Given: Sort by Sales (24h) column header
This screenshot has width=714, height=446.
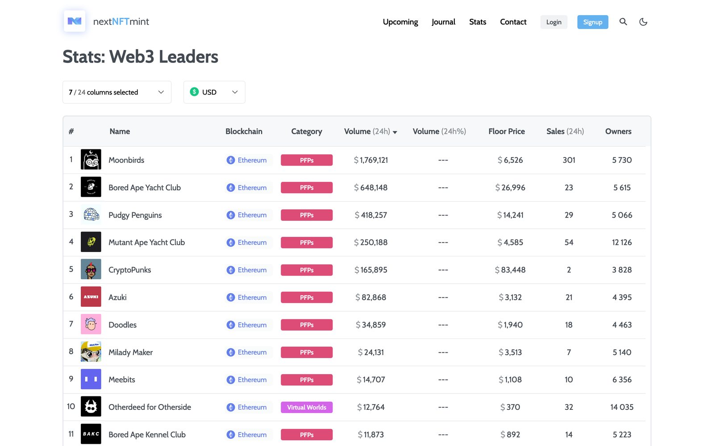Looking at the screenshot, I should (x=565, y=132).
